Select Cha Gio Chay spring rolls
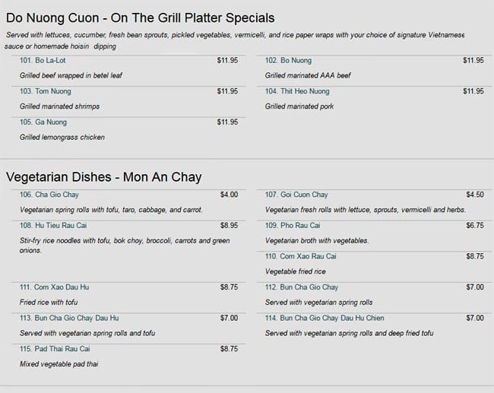The width and height of the screenshot is (494, 393). pyautogui.click(x=49, y=195)
